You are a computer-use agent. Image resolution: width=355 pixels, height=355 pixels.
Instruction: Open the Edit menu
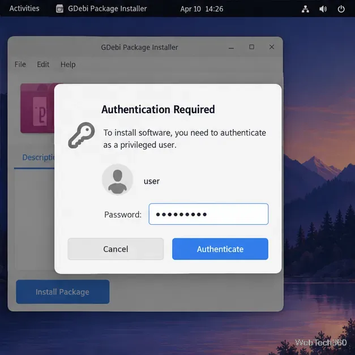(43, 65)
